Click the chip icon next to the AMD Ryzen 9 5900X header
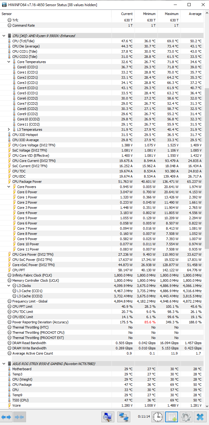Image resolution: width=209 pixels, height=425 pixels. pos(9,36)
